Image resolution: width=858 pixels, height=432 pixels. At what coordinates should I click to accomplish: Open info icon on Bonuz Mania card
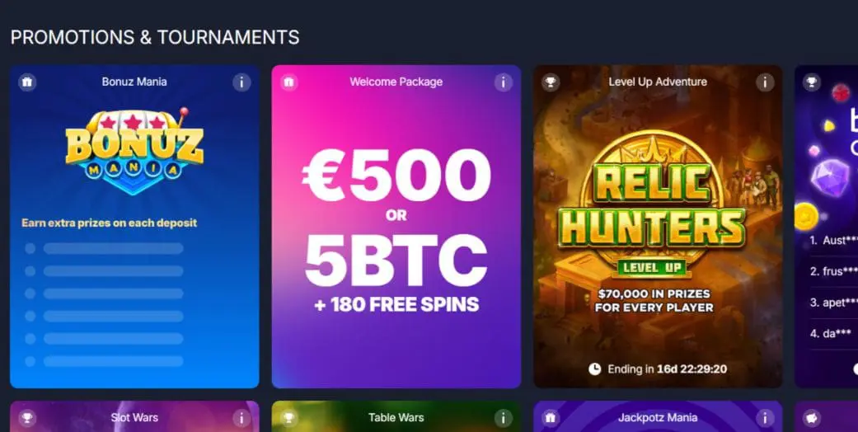coord(241,82)
